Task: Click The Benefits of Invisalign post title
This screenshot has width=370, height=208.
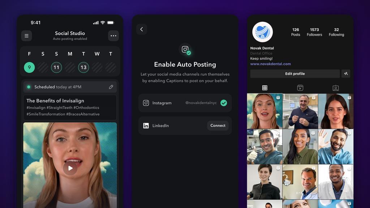Action: tap(55, 101)
